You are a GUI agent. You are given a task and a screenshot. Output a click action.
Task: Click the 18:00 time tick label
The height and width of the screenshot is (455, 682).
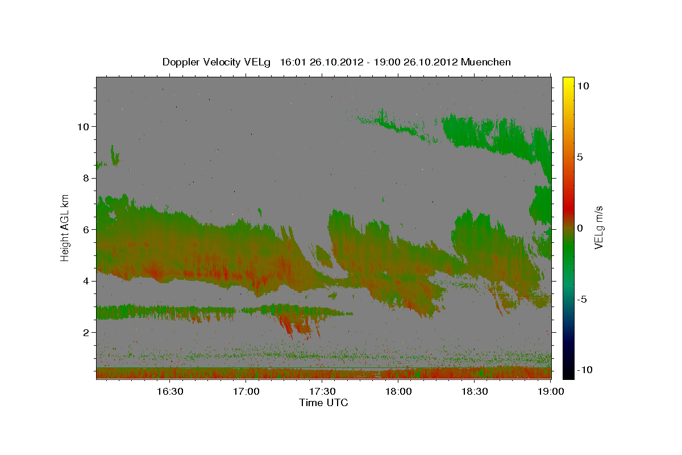coord(398,391)
